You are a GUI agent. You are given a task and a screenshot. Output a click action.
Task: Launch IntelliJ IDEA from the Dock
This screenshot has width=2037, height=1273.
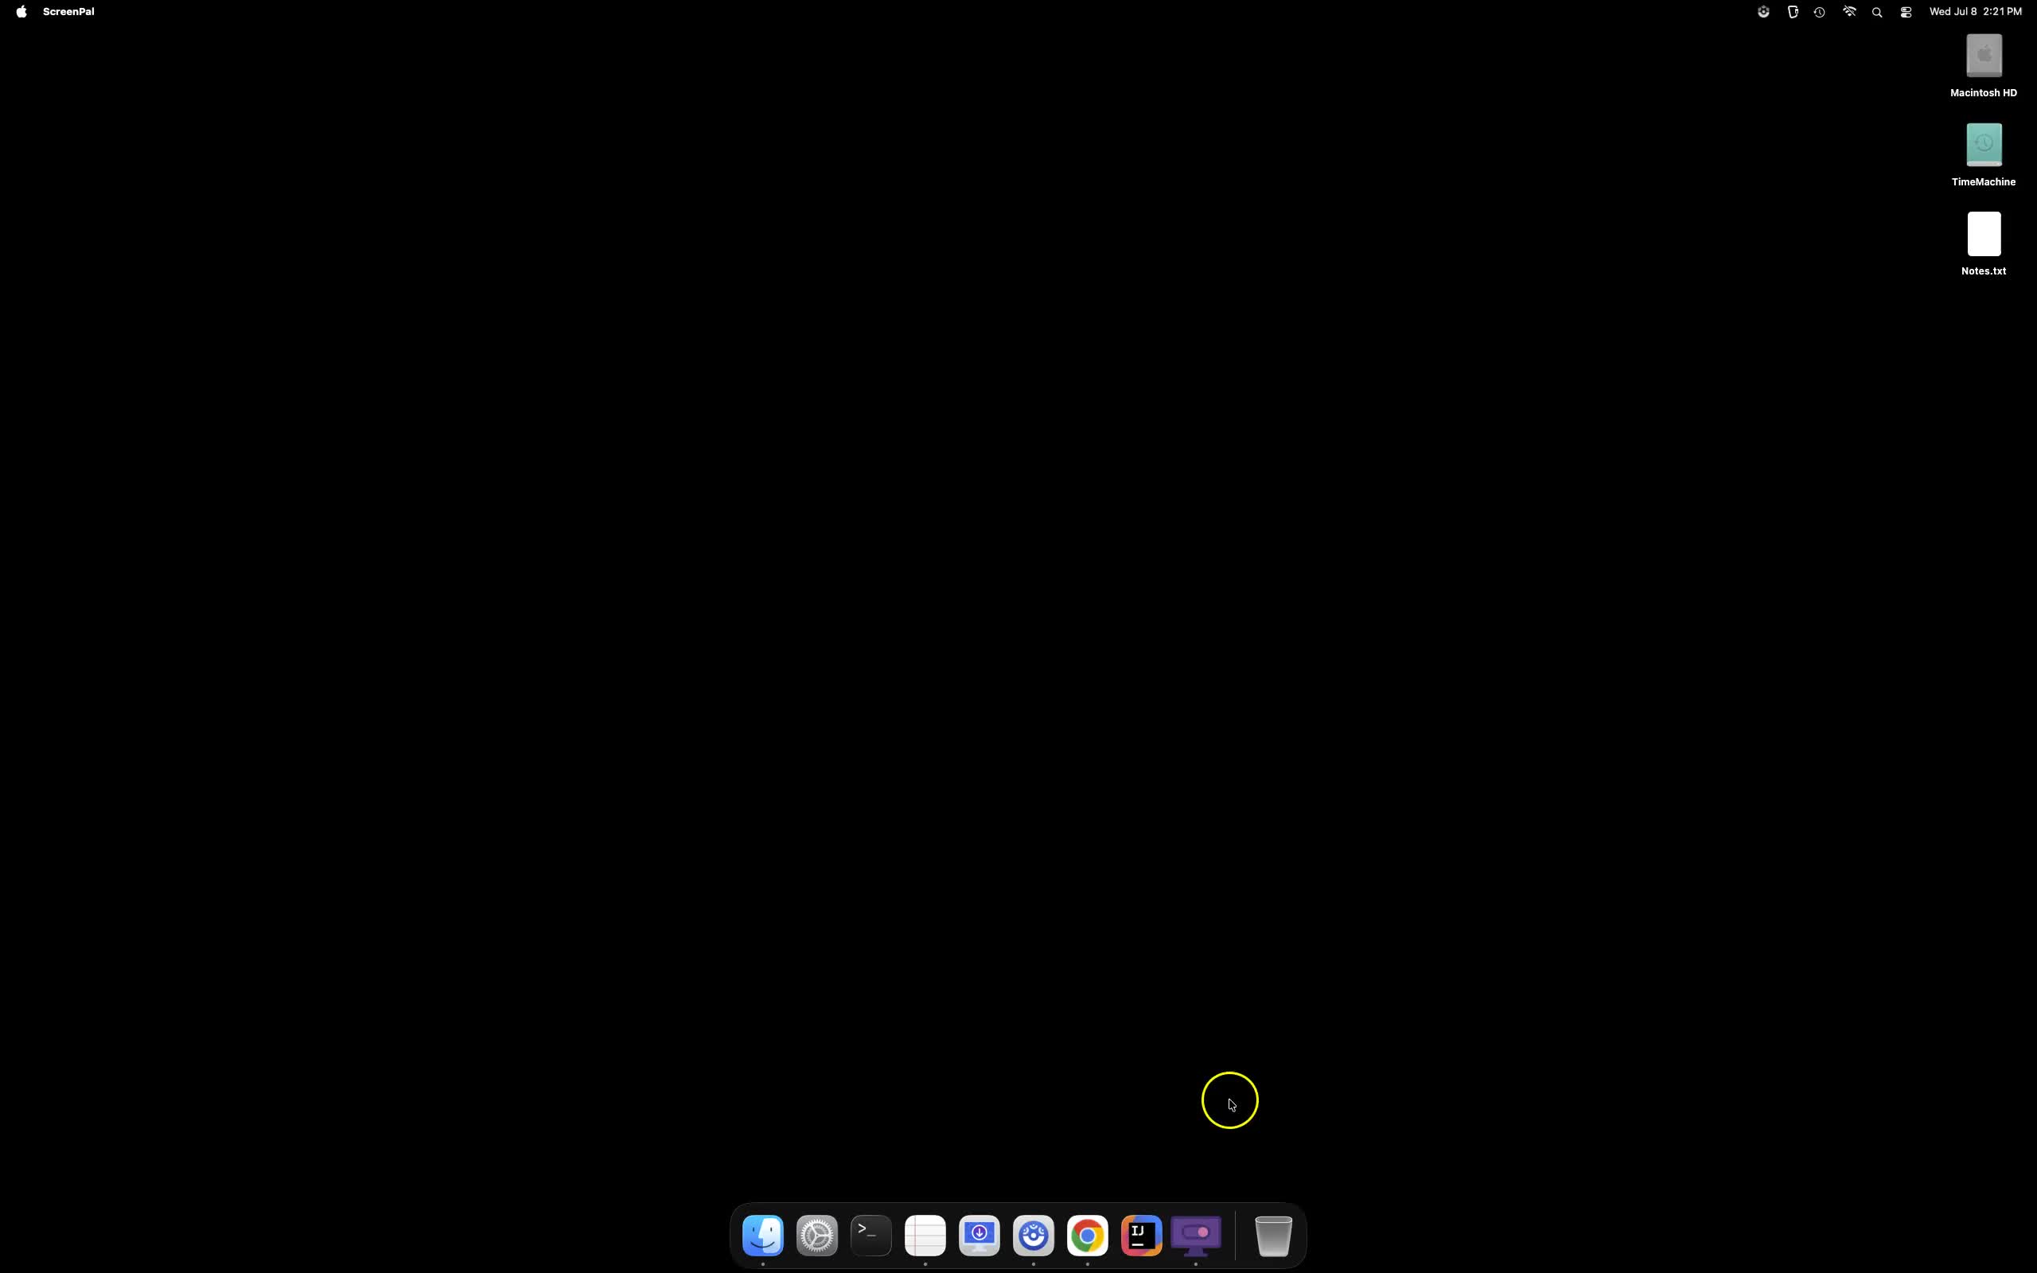1141,1235
